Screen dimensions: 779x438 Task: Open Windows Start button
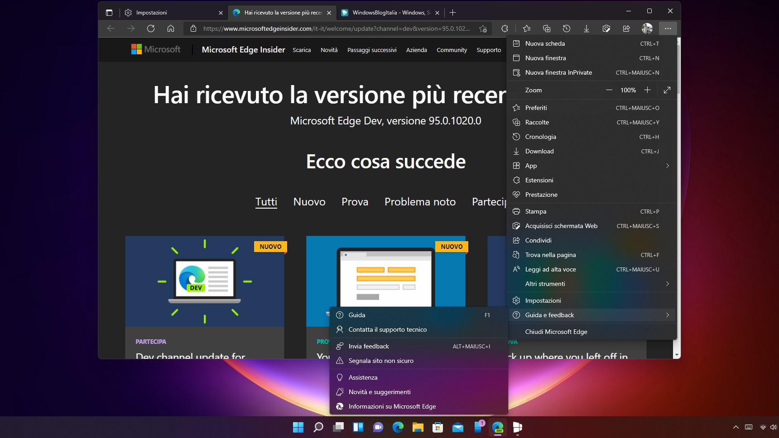coord(298,427)
